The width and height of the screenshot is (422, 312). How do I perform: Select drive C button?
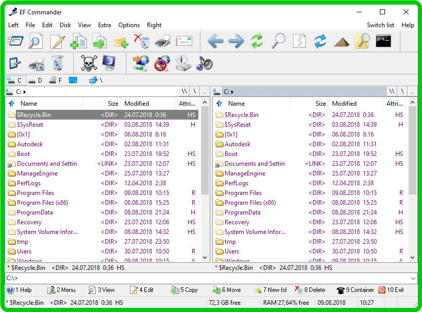click(15, 80)
